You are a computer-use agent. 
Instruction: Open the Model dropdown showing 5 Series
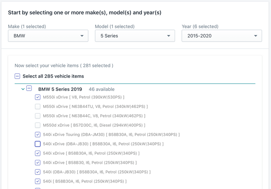click(x=135, y=36)
